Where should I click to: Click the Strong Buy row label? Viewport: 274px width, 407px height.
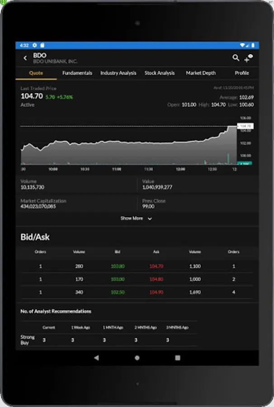(28, 340)
